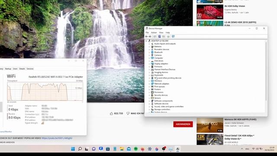Expand Audio inputs and outputs category
The image size is (277, 156).
[149, 44]
